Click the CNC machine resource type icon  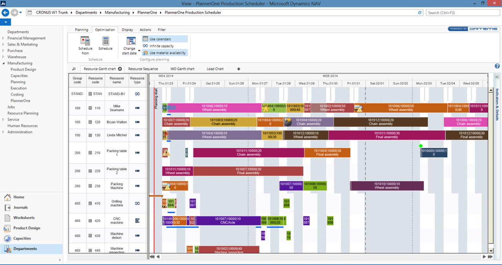(137, 221)
